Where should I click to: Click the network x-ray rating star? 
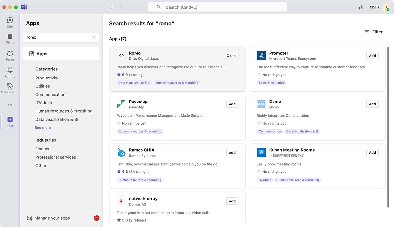tap(119, 220)
